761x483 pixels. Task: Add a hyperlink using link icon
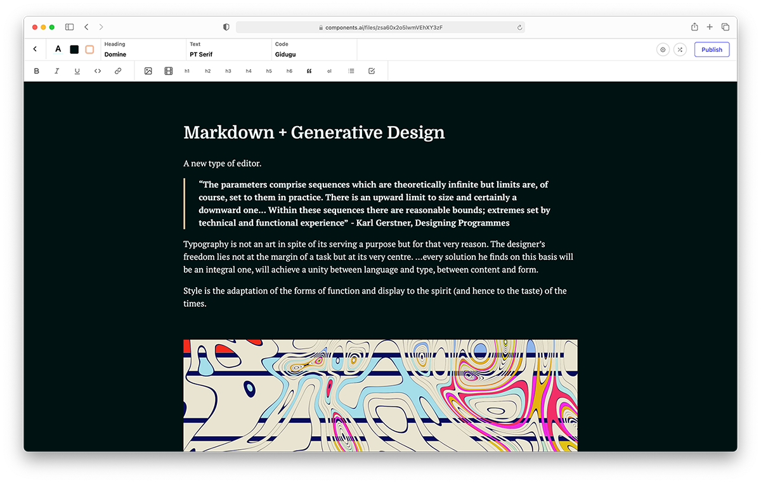point(117,71)
